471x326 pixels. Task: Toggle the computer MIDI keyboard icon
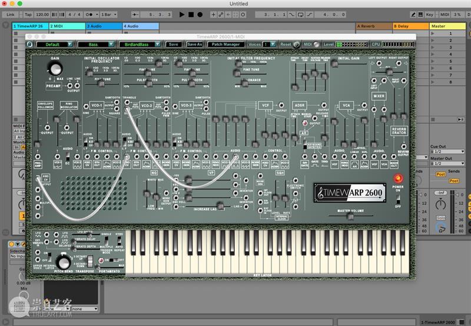[x=420, y=14]
